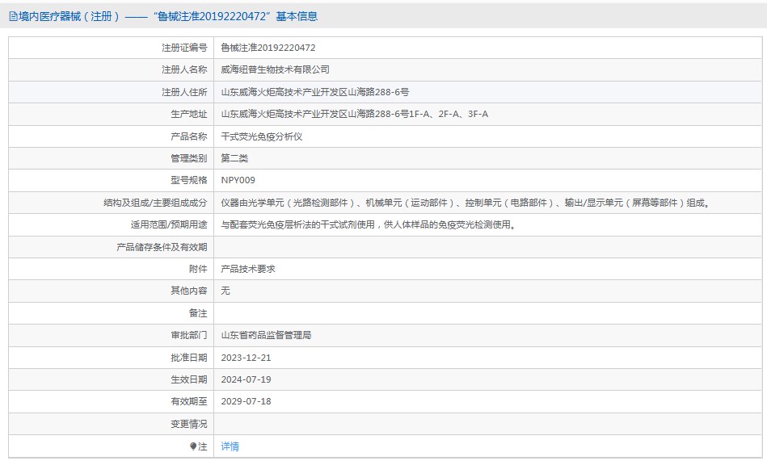Click the 附件 row label
Viewport: 767px width, 465px height.
[198, 269]
